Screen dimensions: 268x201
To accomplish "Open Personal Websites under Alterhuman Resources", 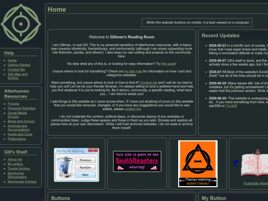I will tap(22, 108).
